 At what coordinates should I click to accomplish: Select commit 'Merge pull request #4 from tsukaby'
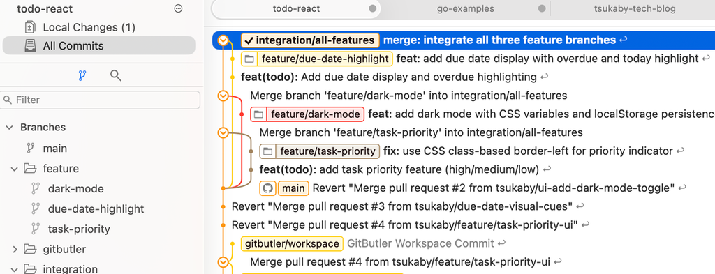(400, 261)
